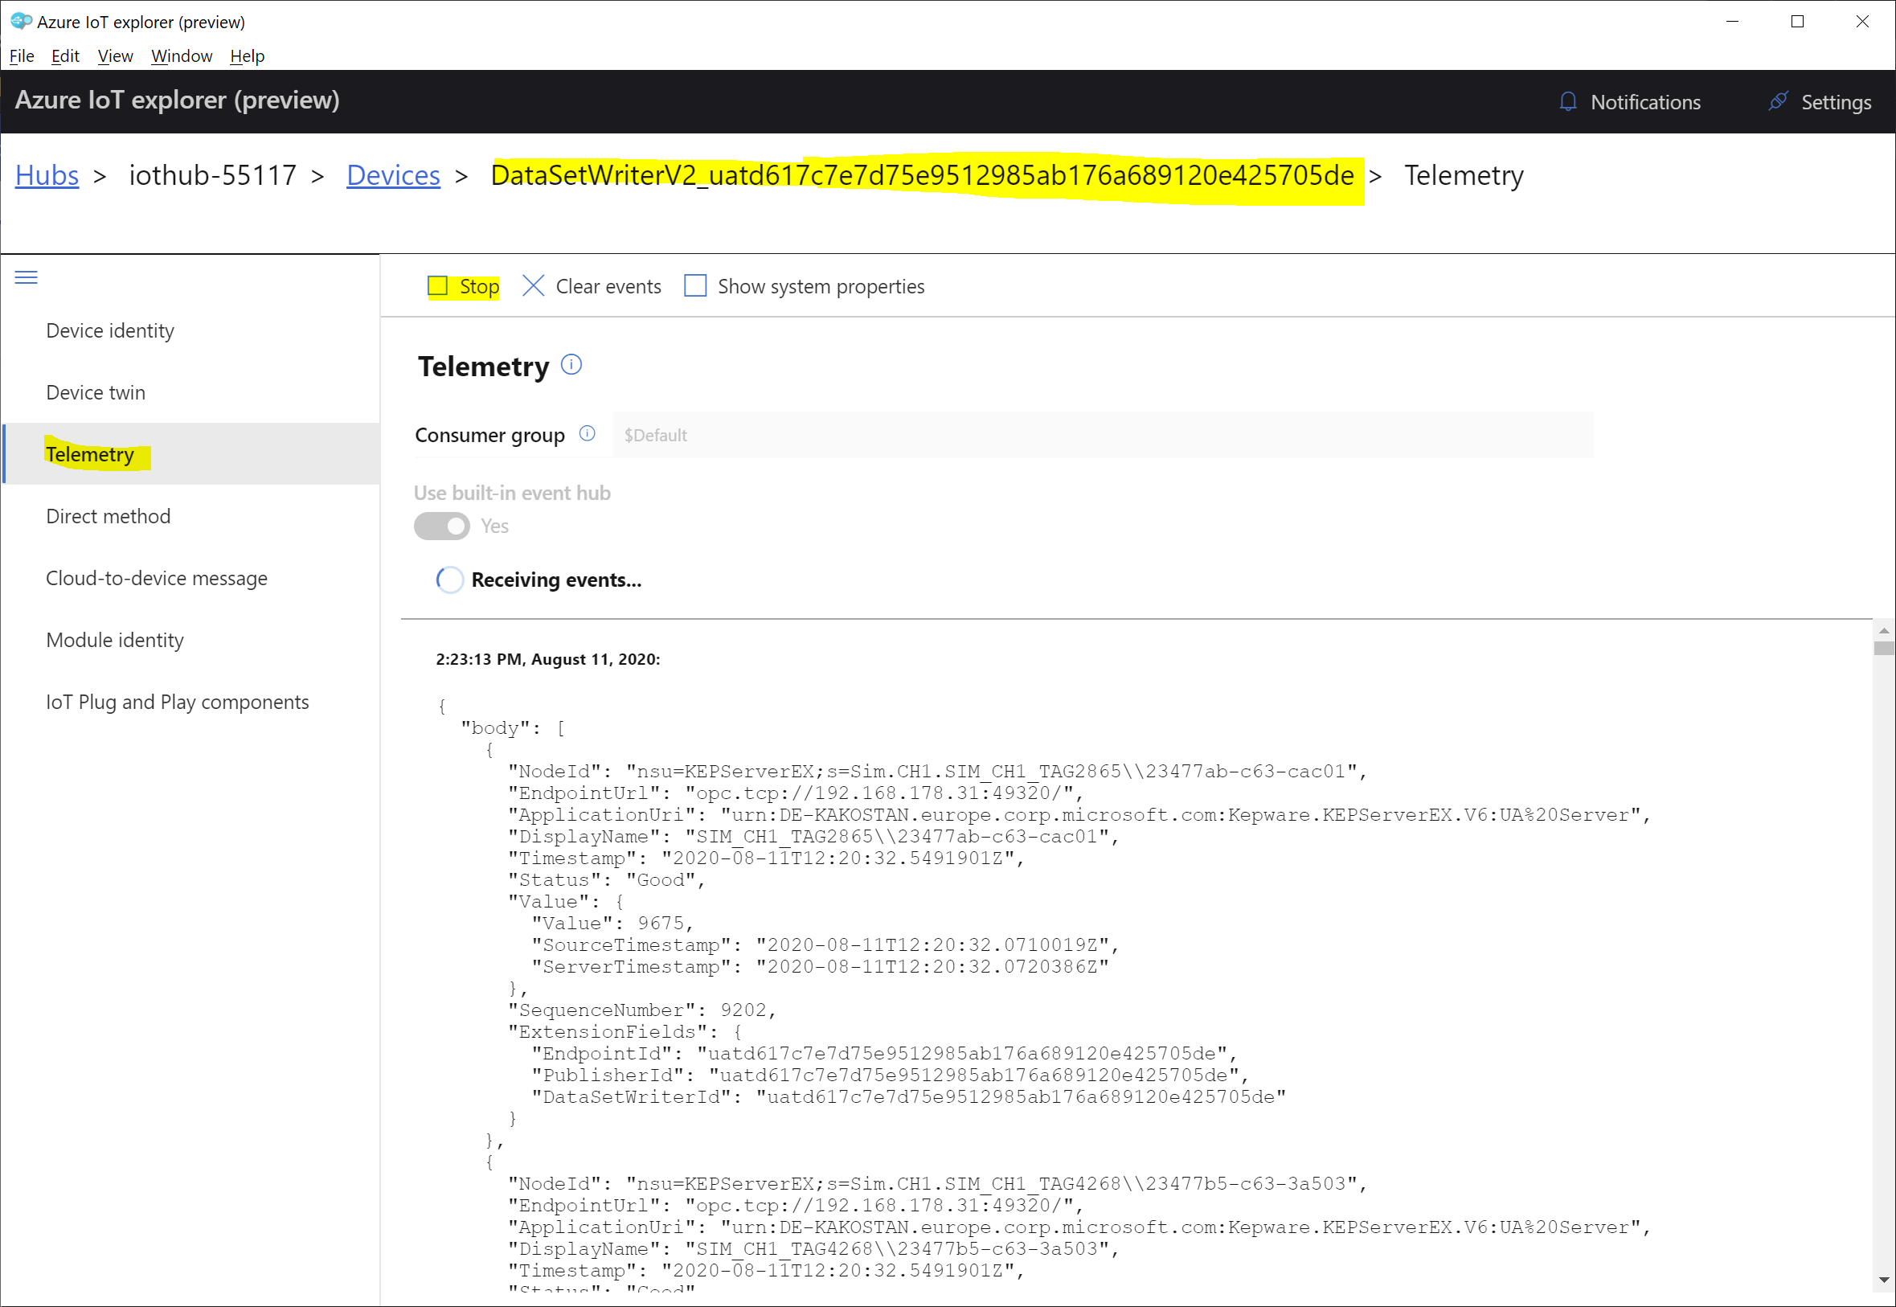Click the Settings text button
Image resolution: width=1896 pixels, height=1307 pixels.
(x=1837, y=102)
